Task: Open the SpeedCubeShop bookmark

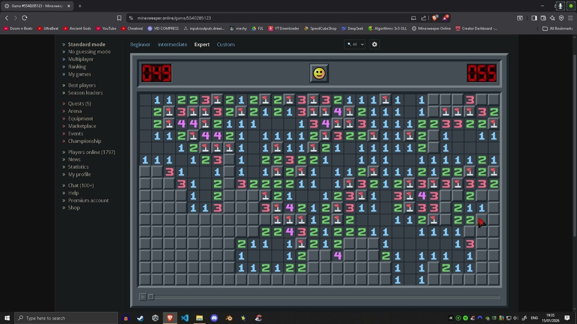Action: coord(320,28)
